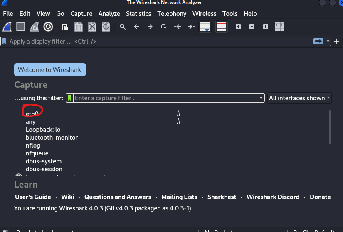Select the nfqueue interface
This screenshot has width=343, height=232.
pos(37,153)
